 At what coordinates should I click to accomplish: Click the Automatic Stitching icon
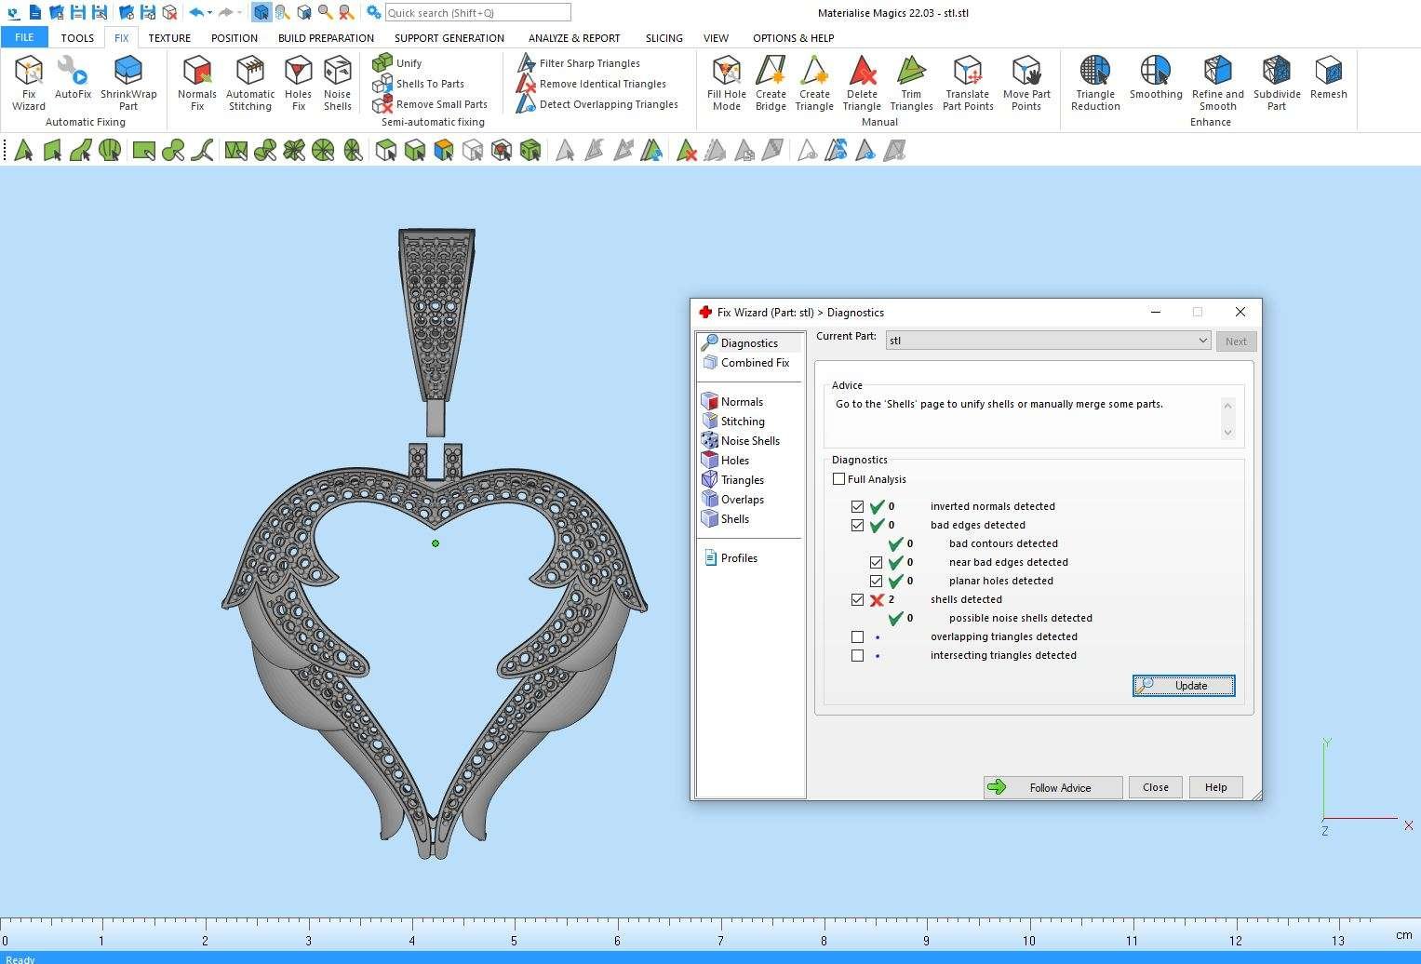pos(250,82)
